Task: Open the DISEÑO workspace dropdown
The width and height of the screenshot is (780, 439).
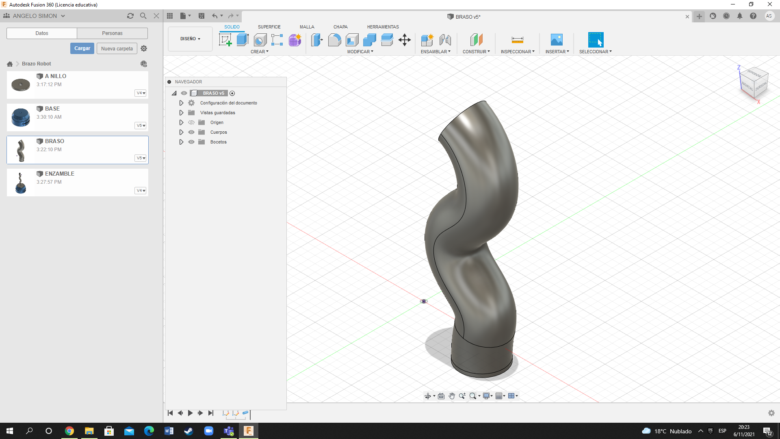Action: (190, 39)
